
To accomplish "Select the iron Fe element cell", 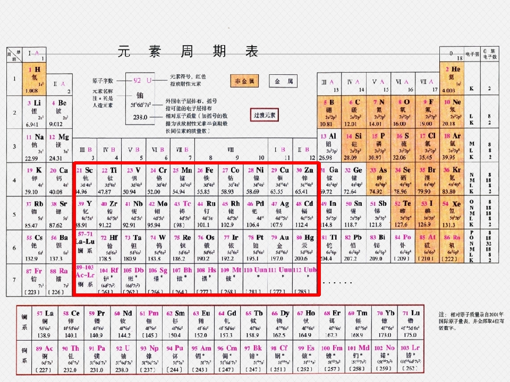I will coord(207,180).
